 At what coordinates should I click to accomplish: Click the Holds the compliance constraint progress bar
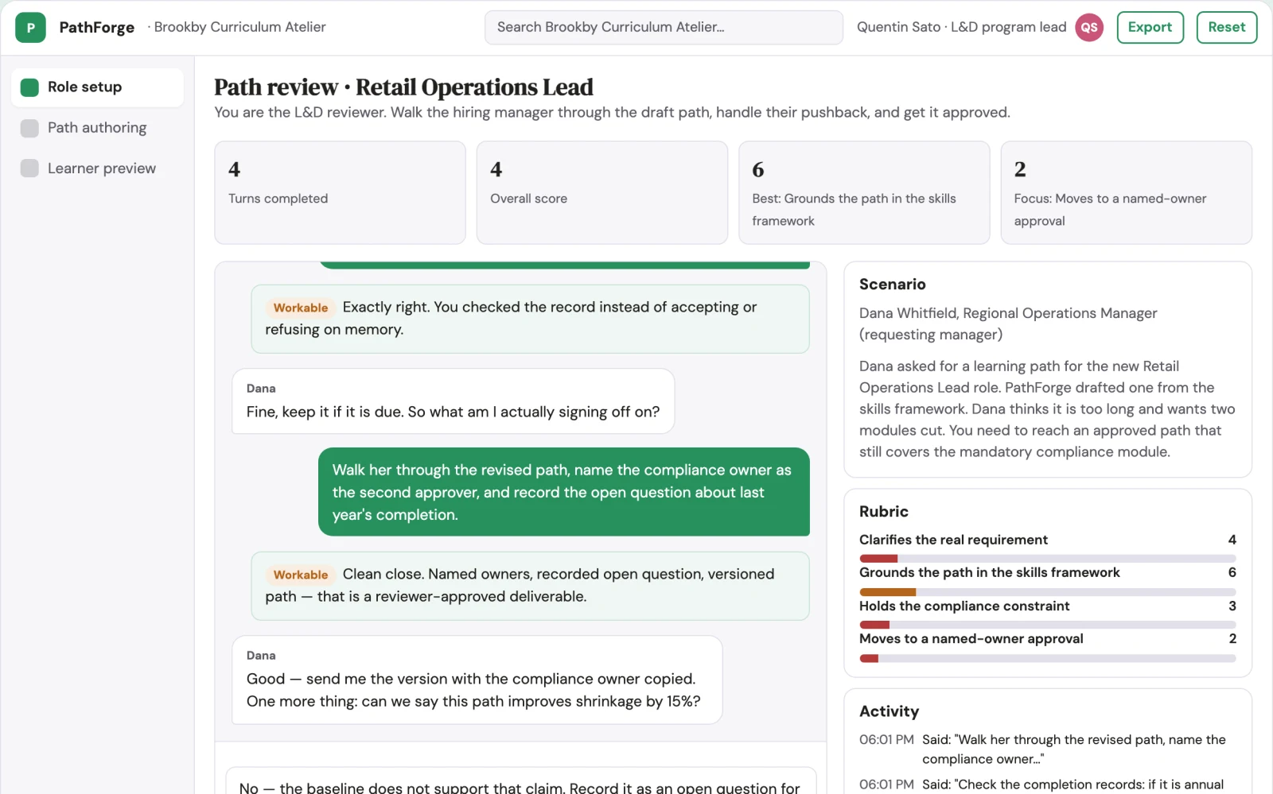pos(1047,625)
